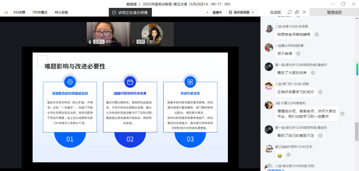Click the 553点赞 likes button
This screenshot has height=171, width=359.
point(19,12)
